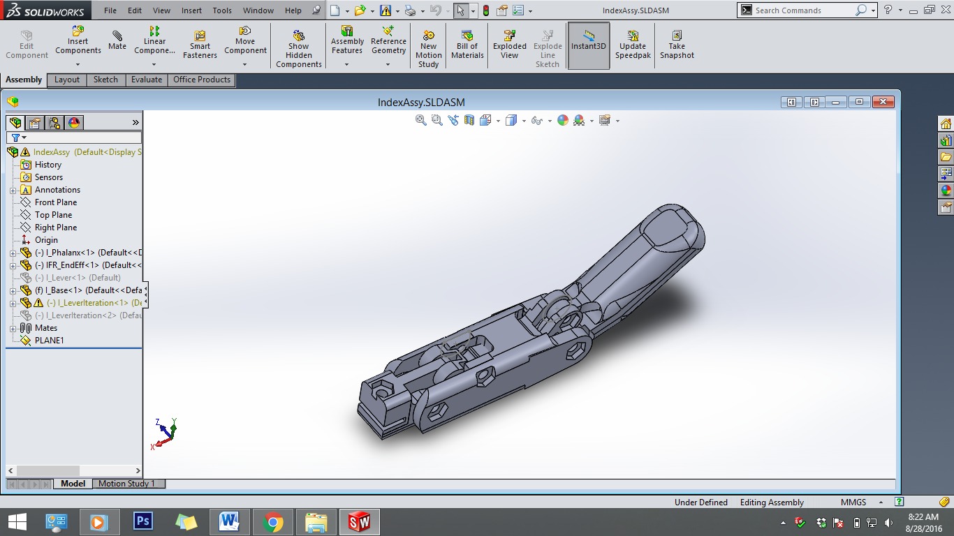This screenshot has height=536, width=954.
Task: Open the Tools menu
Action: (x=222, y=10)
